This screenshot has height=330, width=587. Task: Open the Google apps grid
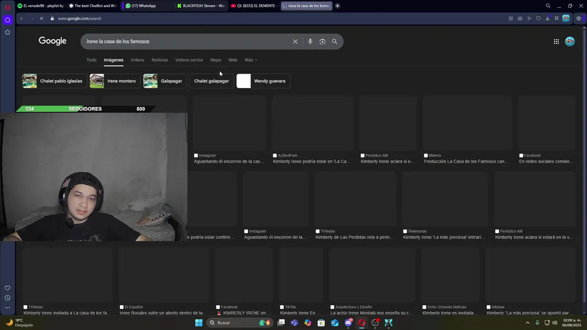tap(556, 41)
